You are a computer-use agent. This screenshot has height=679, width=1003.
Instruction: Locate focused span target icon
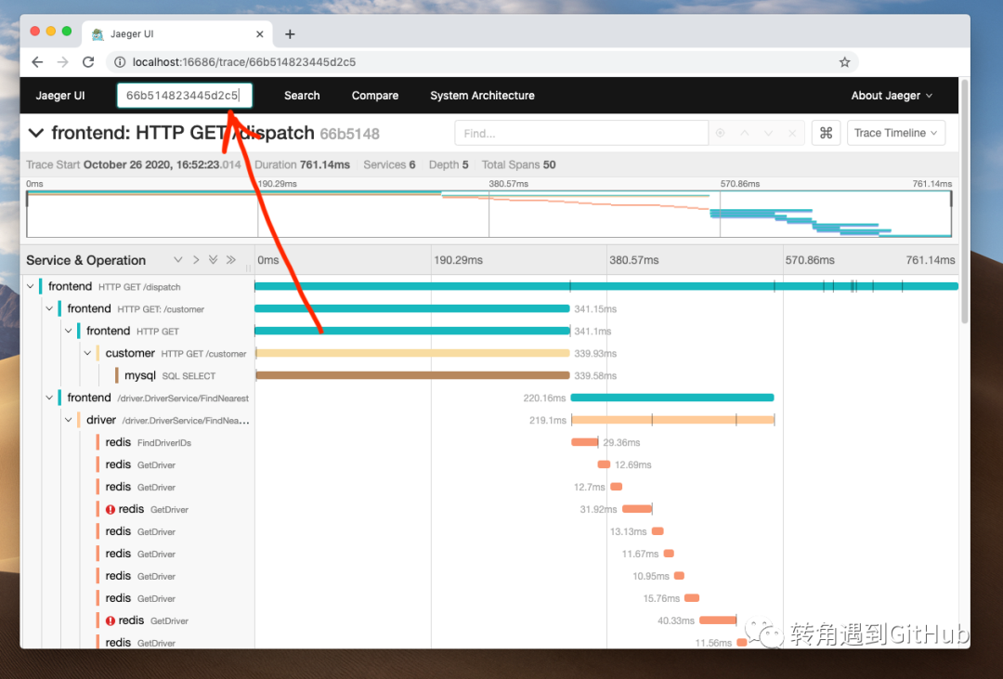(x=721, y=133)
